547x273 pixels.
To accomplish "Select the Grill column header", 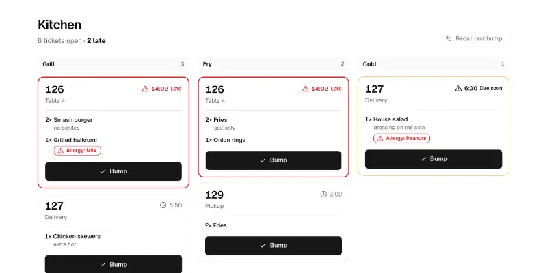I will click(x=114, y=64).
